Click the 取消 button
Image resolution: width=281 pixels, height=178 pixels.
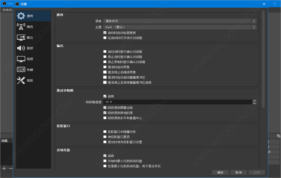click(x=239, y=172)
